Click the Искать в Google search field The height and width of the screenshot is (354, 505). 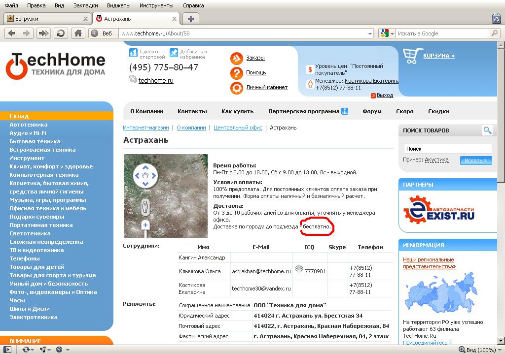(441, 33)
